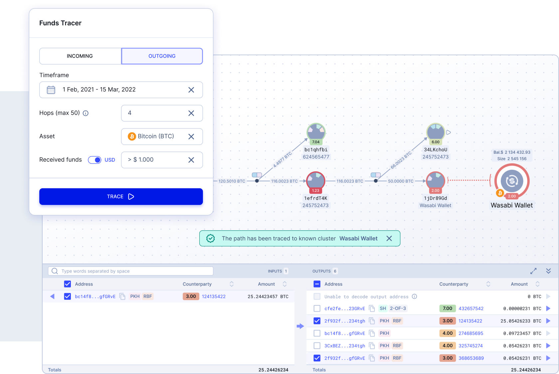The height and width of the screenshot is (374, 559).
Task: Switch to the OUTPUTS tab
Action: (x=325, y=271)
